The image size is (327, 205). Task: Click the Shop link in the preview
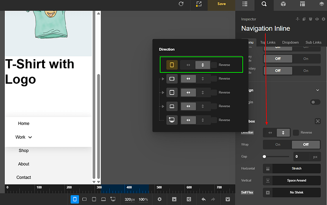(24, 151)
